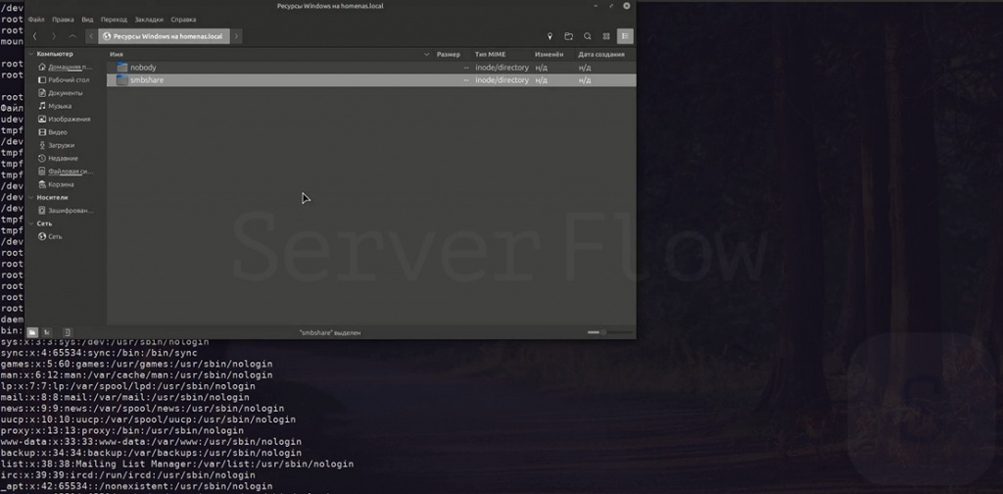
Task: Hide the sidebar via status bar button
Action: 67,332
